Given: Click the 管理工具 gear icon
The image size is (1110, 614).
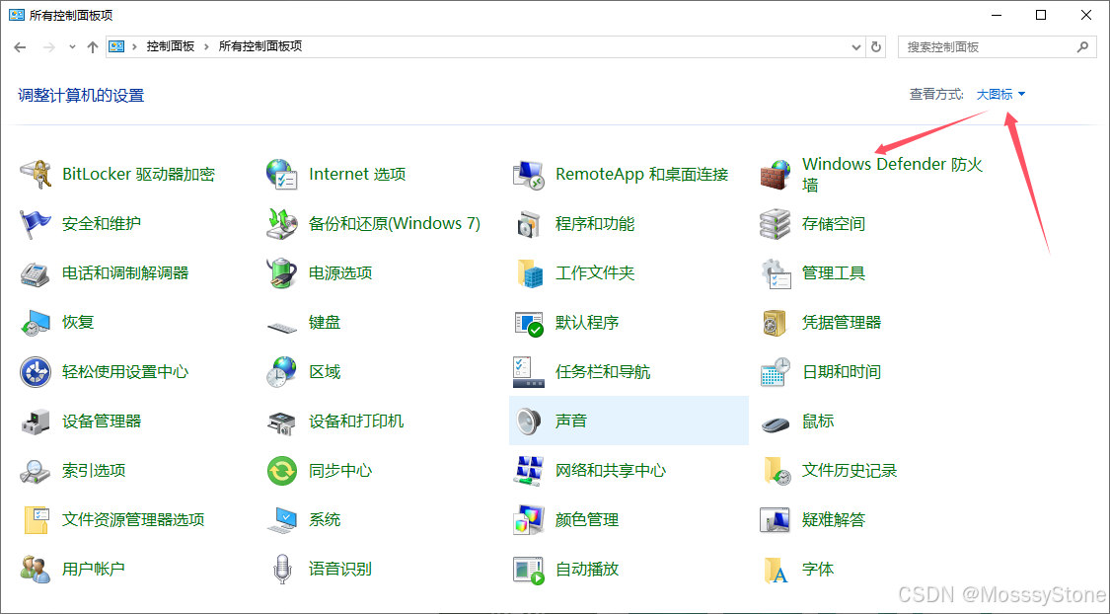Looking at the screenshot, I should click(776, 273).
